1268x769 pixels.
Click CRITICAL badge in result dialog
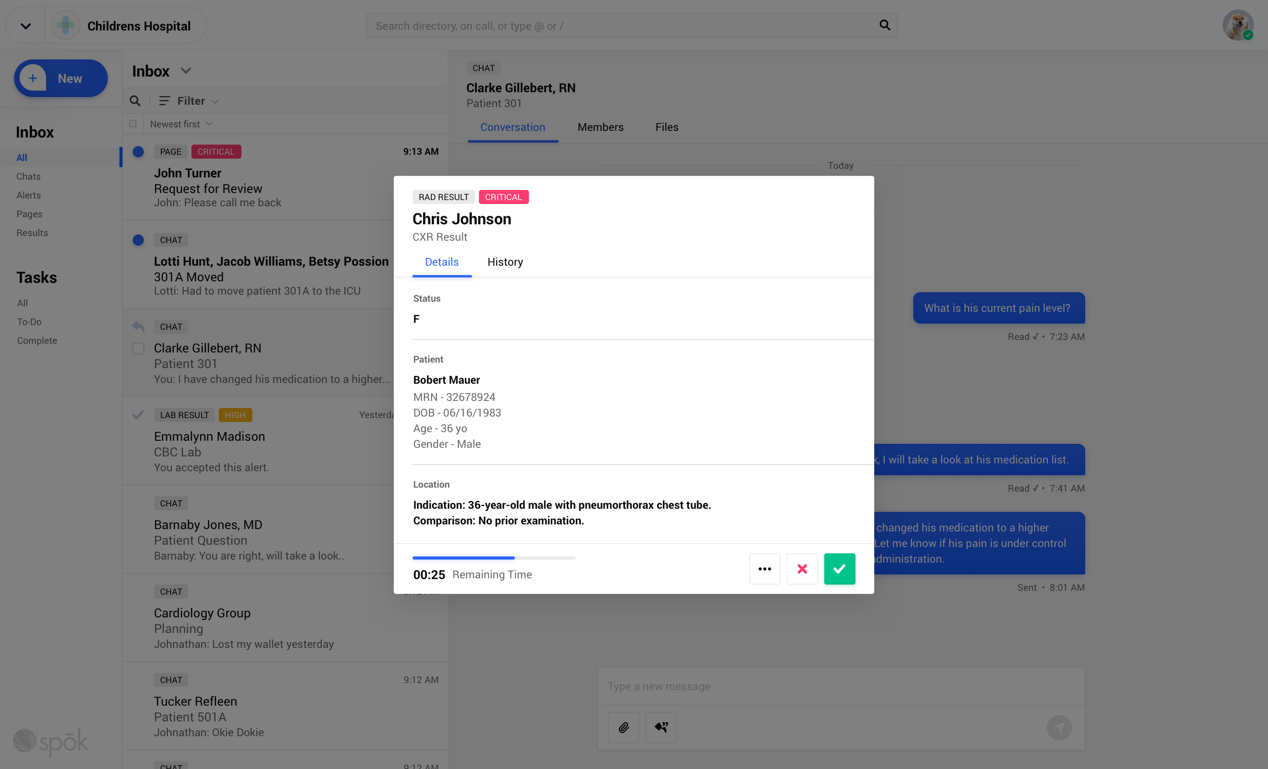[x=503, y=197]
